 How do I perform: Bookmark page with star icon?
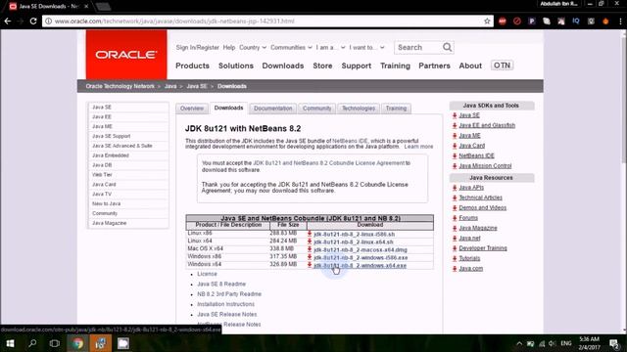click(x=487, y=22)
